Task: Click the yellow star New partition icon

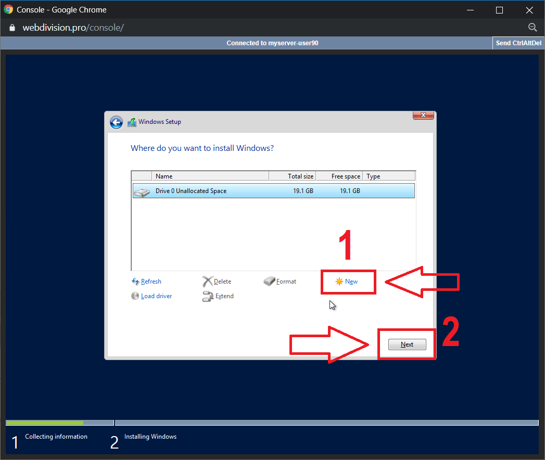Action: 339,282
